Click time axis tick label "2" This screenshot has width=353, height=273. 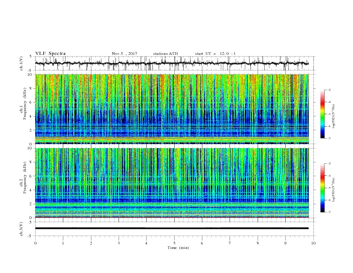pos(91,243)
